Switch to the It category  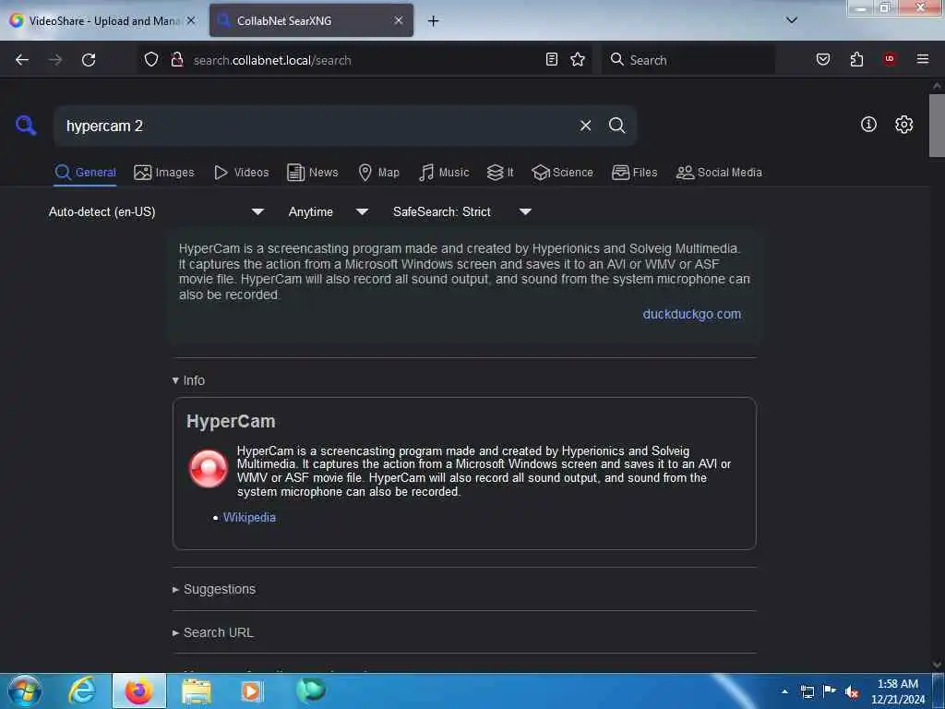pos(500,173)
